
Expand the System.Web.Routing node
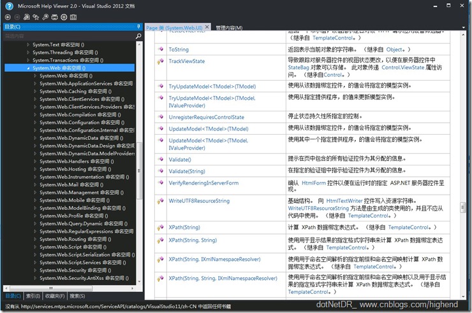click(x=35, y=239)
